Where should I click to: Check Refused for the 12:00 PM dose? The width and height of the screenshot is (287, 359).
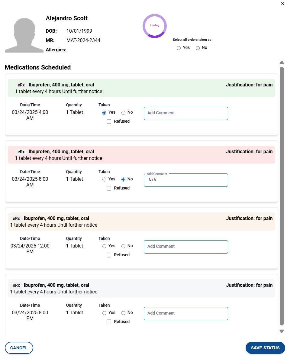click(109, 255)
